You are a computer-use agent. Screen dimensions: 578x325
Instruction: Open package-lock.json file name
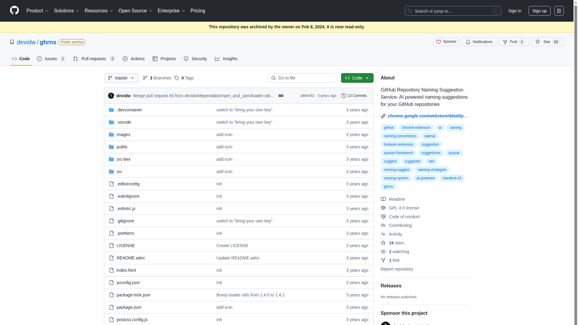pyautogui.click(x=133, y=295)
